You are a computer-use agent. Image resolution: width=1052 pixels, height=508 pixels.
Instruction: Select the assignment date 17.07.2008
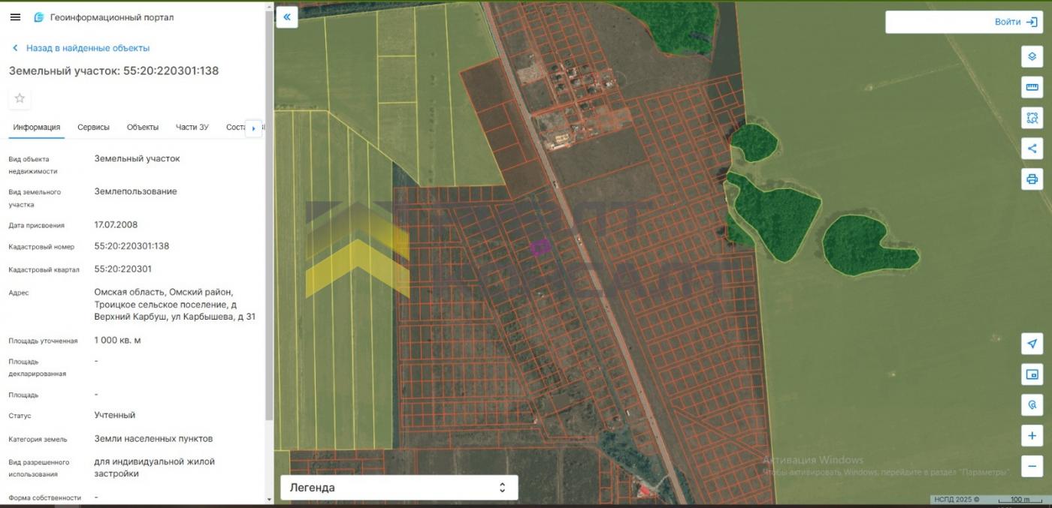(116, 224)
